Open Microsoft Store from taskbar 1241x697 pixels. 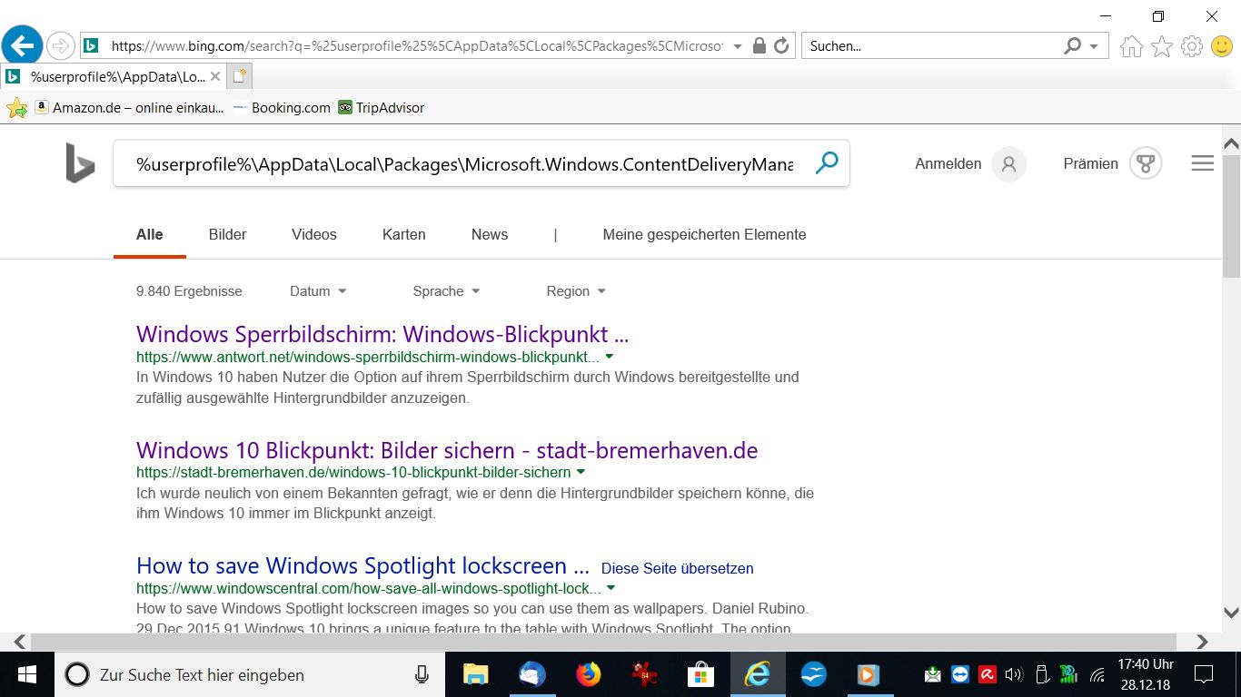(x=700, y=674)
